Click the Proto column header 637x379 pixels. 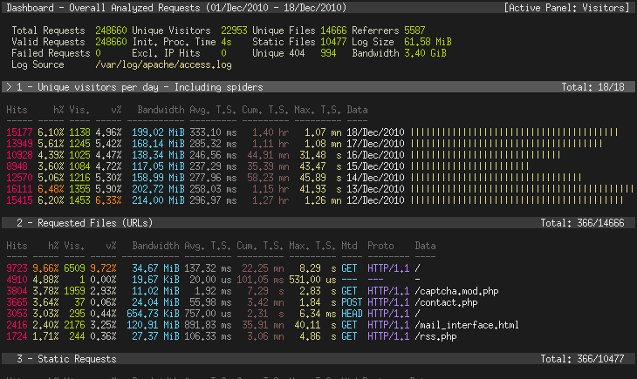pos(380,246)
